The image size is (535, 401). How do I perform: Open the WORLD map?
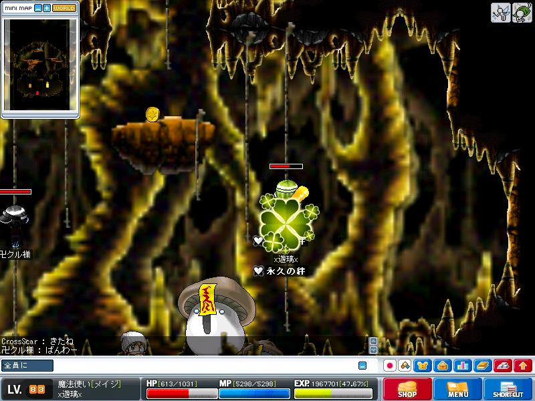[64, 8]
